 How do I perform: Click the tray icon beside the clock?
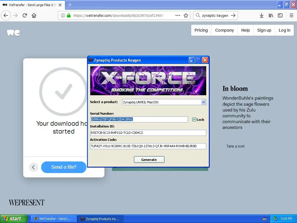tap(275, 219)
